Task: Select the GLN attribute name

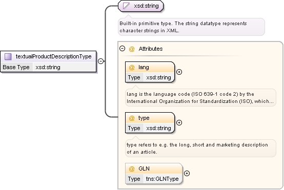Action: click(144, 168)
